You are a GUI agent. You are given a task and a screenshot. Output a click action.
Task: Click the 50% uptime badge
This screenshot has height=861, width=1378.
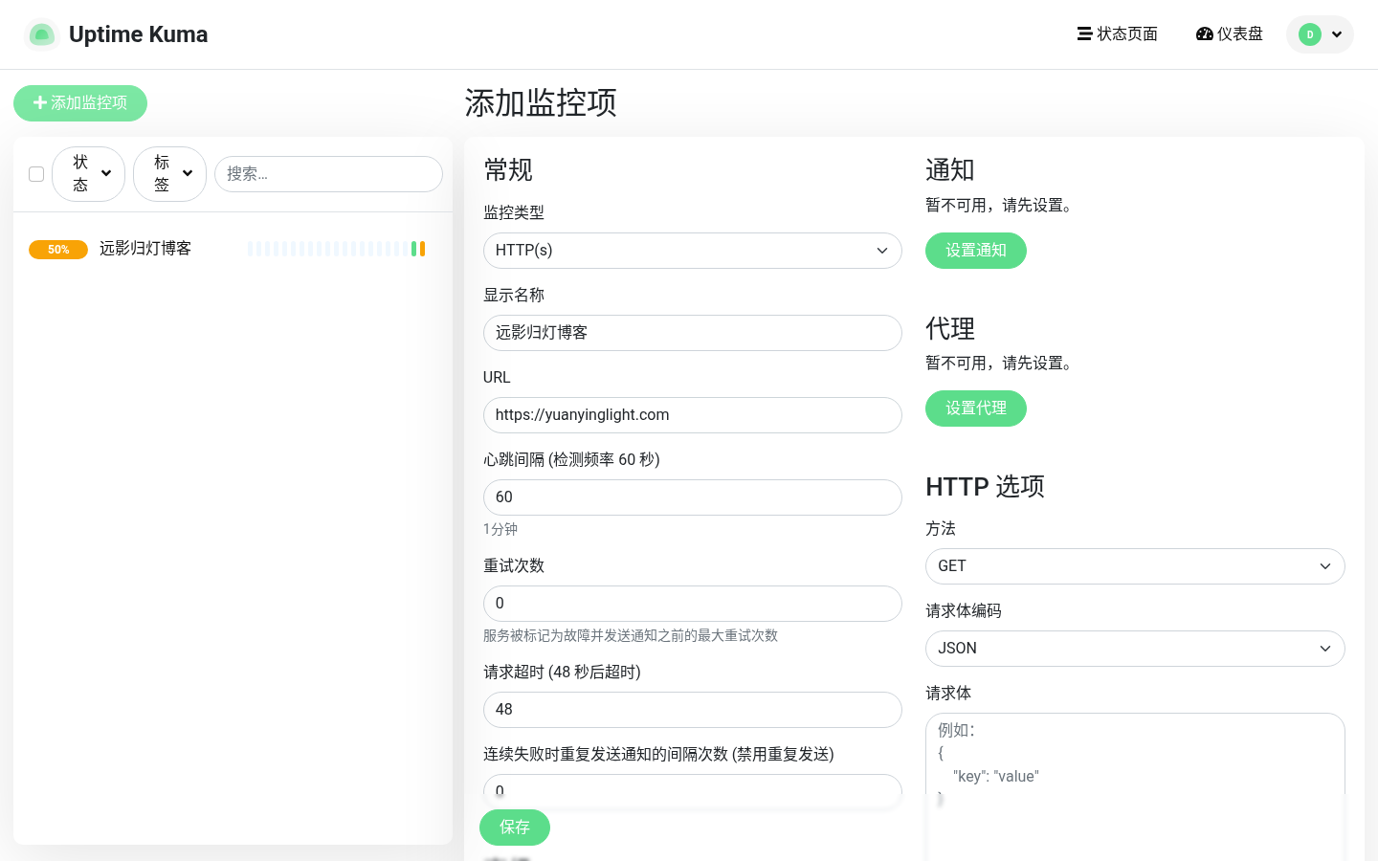58,250
